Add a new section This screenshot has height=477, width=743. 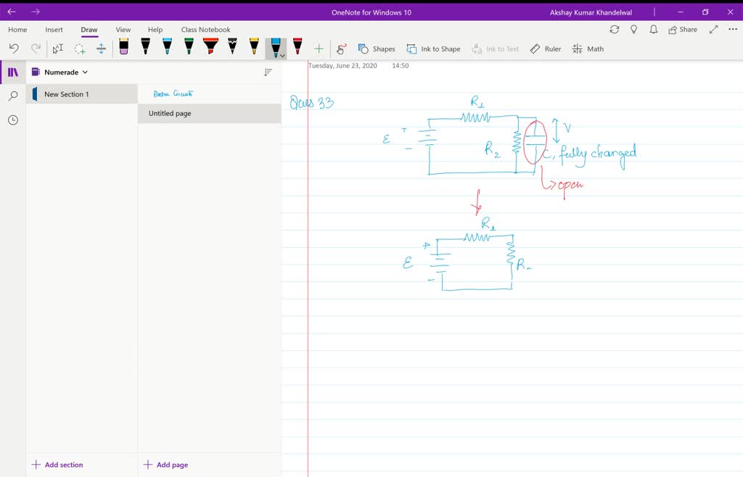pos(57,464)
